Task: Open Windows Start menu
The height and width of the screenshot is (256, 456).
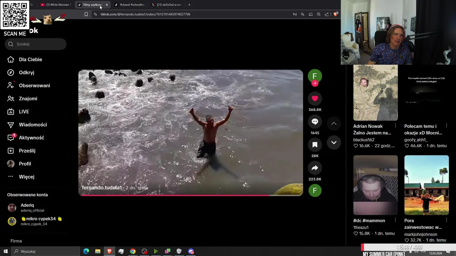Action: click(x=5, y=251)
